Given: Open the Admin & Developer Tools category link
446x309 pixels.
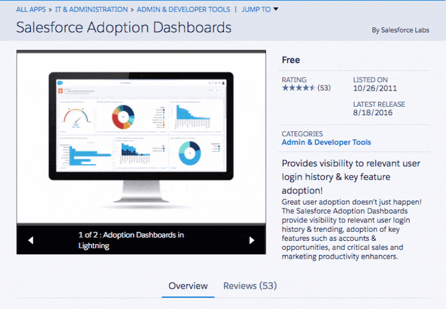Looking at the screenshot, I should point(326,142).
